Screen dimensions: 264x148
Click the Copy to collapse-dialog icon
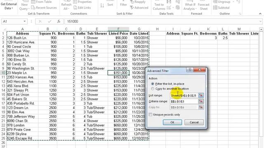pyautogui.click(x=201, y=107)
